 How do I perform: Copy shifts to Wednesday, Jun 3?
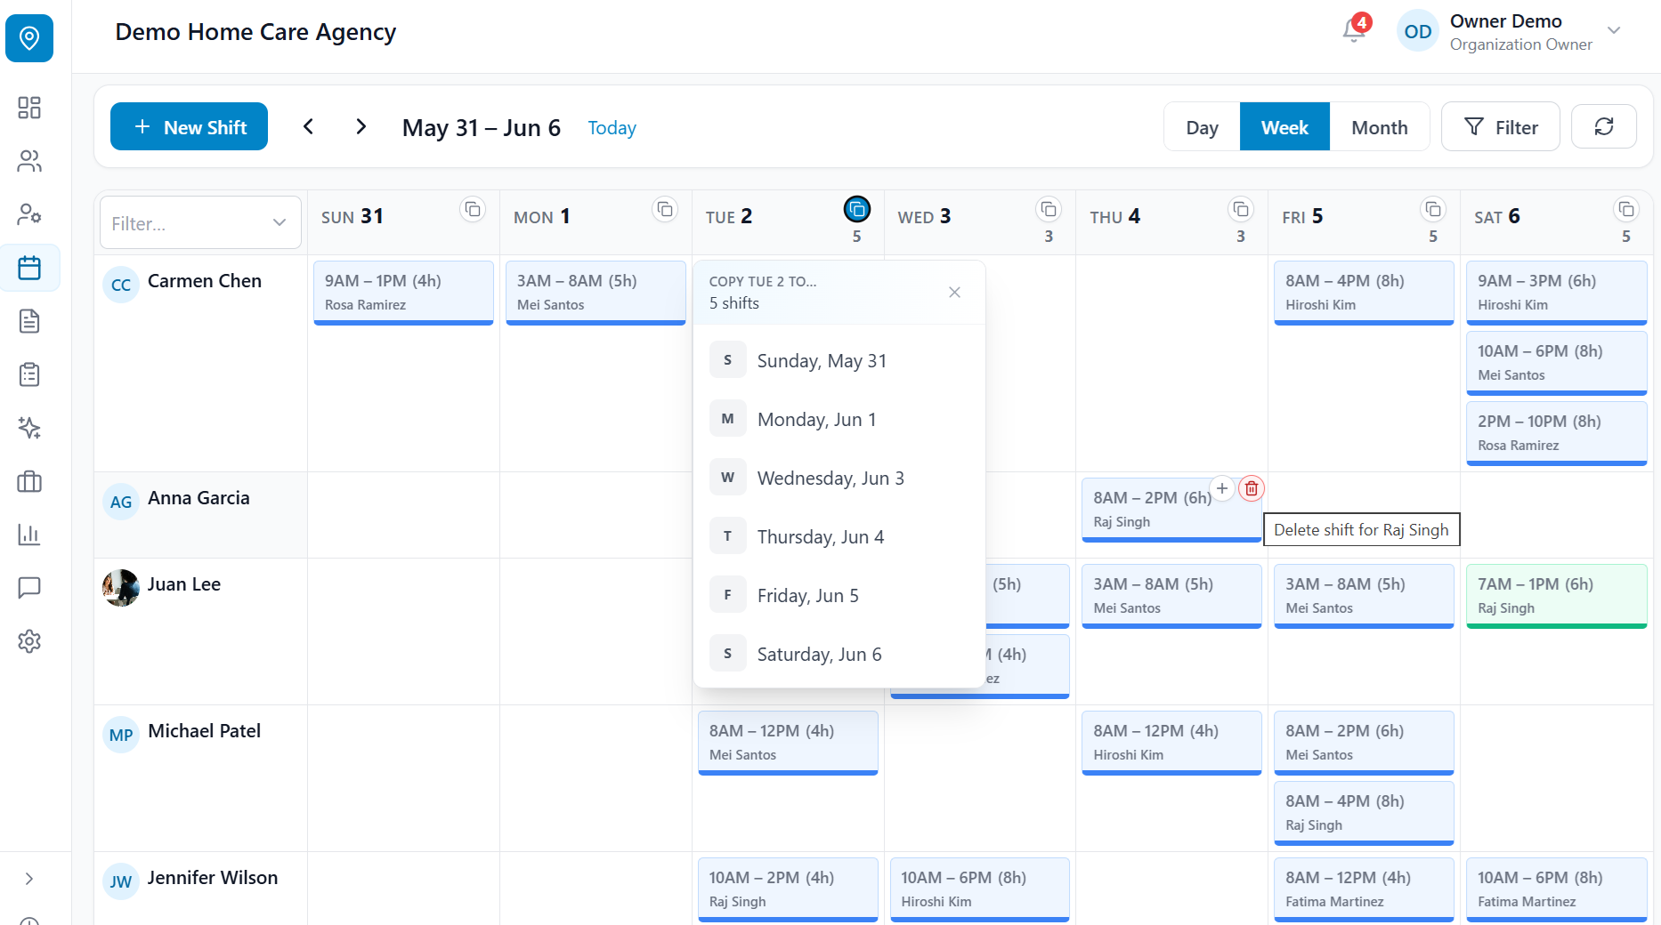(839, 478)
